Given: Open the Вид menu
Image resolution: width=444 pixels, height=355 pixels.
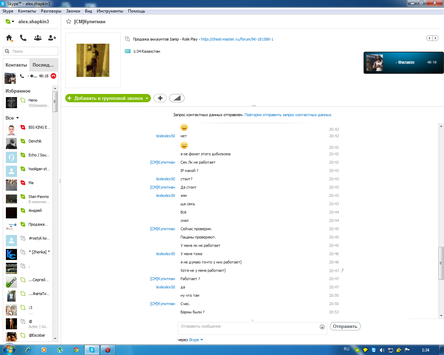Looking at the screenshot, I should (x=88, y=11).
